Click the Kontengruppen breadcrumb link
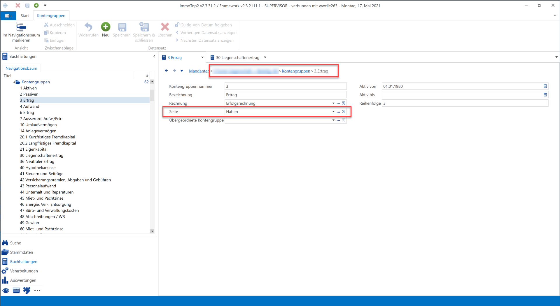 point(296,71)
